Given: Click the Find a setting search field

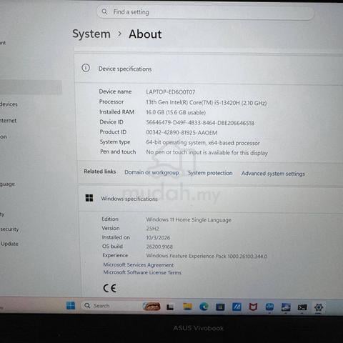Looking at the screenshot, I should tap(205, 12).
